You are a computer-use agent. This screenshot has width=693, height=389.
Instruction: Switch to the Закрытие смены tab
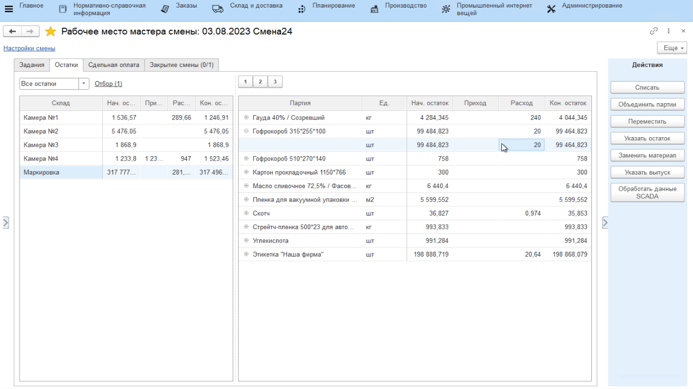point(181,65)
